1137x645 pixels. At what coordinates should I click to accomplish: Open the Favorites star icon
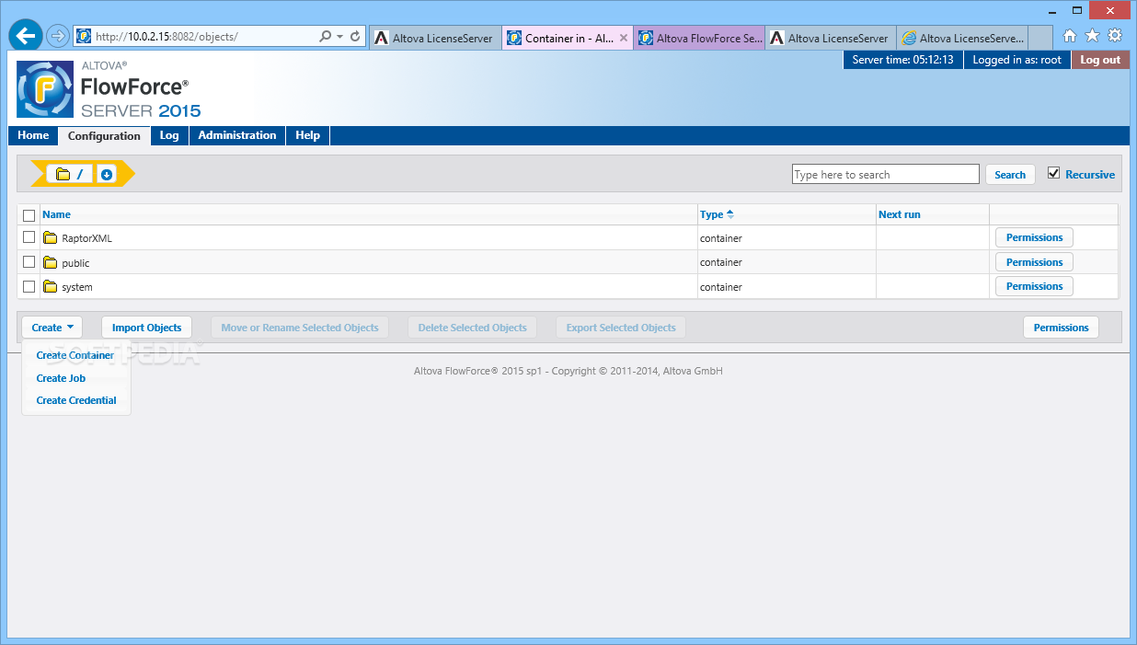1092,36
